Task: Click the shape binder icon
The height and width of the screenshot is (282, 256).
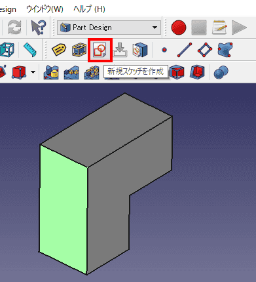Action: pos(225,50)
